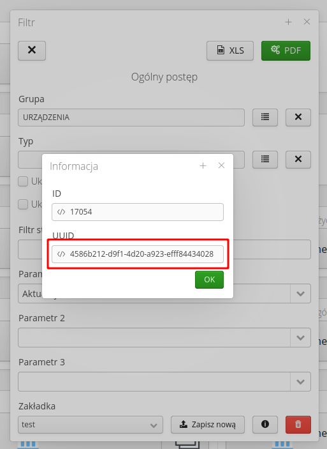Viewport: 327px width, 449px height.
Task: Click the Filtr panel title
Action: click(26, 22)
